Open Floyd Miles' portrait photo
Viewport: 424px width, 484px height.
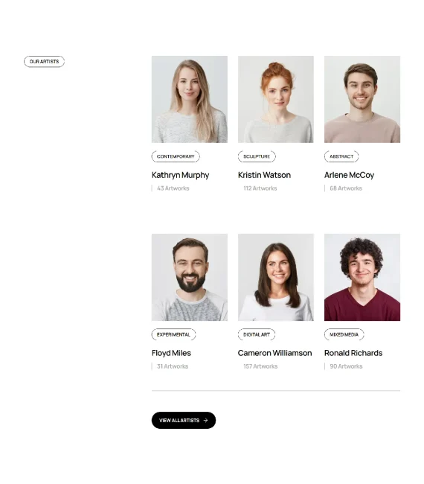tap(190, 277)
